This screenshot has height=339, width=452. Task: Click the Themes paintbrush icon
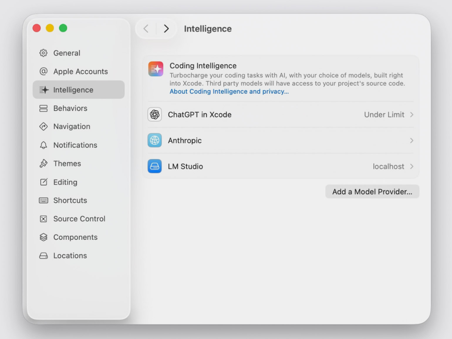pos(43,163)
